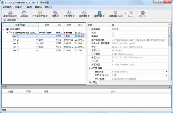This screenshot has height=113, width=173.
Task: Open the dropdown arrow on G: row
Action: (37, 50)
